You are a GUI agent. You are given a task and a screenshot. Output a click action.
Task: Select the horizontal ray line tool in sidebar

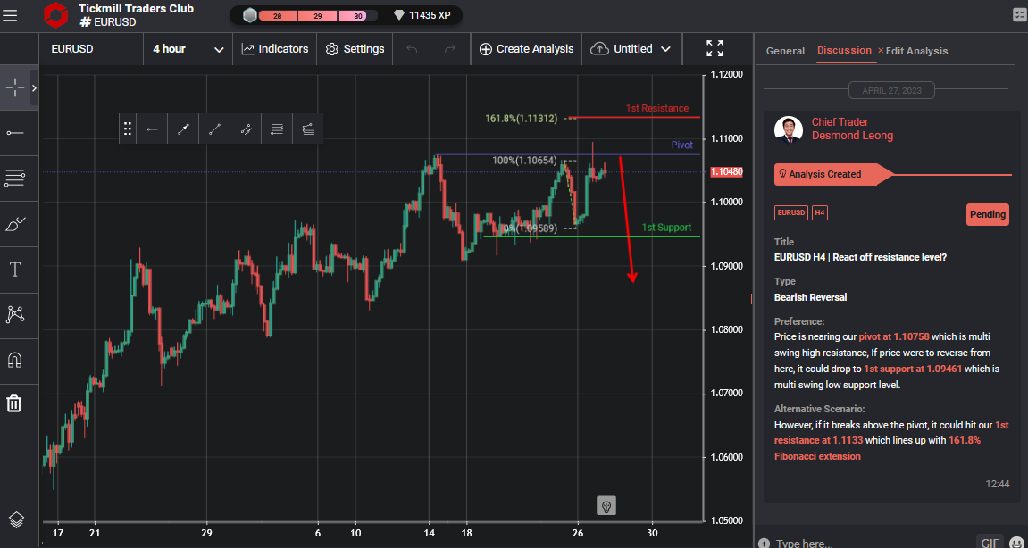click(x=14, y=133)
